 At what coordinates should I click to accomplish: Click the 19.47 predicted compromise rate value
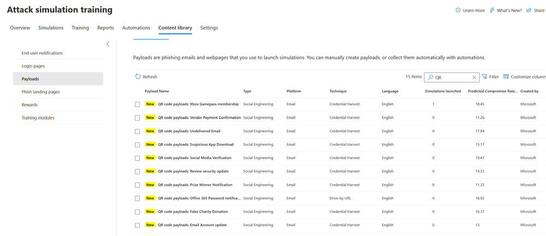coord(480,158)
